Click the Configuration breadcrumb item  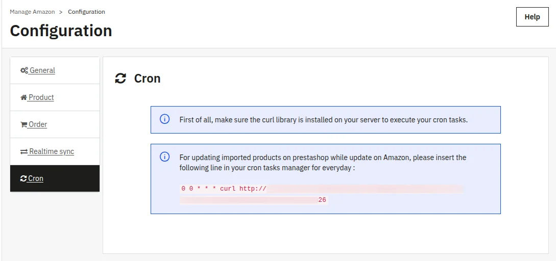[86, 12]
